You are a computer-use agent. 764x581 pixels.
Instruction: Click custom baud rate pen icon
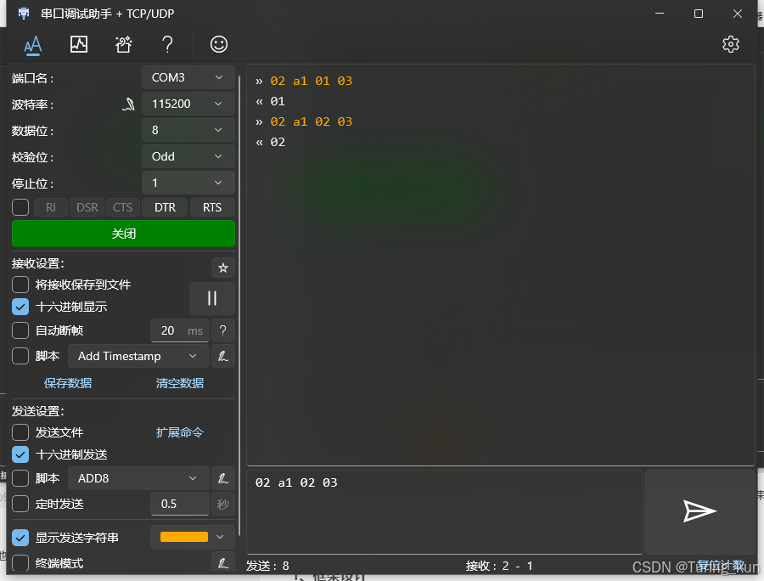[x=128, y=104]
